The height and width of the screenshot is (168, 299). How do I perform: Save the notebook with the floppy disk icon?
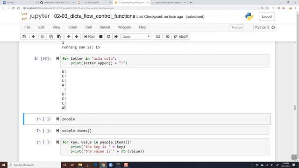tap(24, 36)
